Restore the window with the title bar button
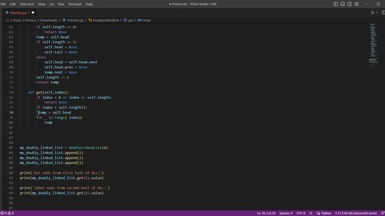 pos(378,4)
